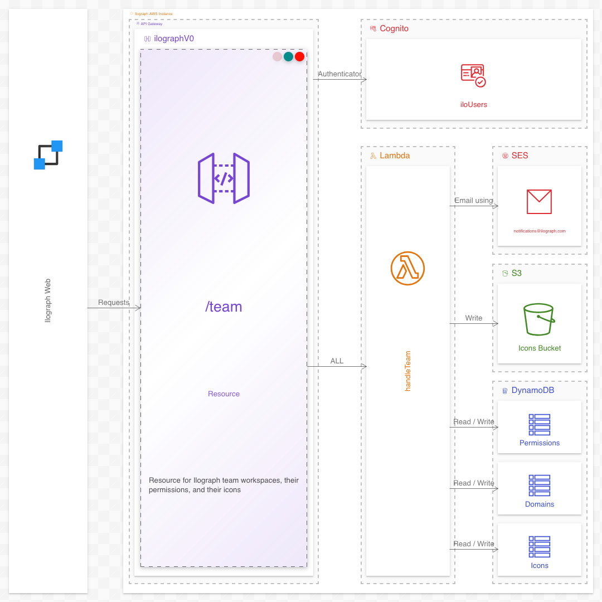Click Read / Write label to Domains
This screenshot has width=602, height=602.
pyautogui.click(x=473, y=483)
